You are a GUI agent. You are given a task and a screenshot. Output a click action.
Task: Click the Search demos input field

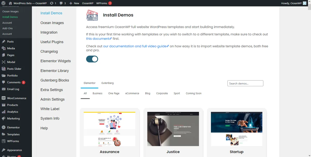coord(245,83)
